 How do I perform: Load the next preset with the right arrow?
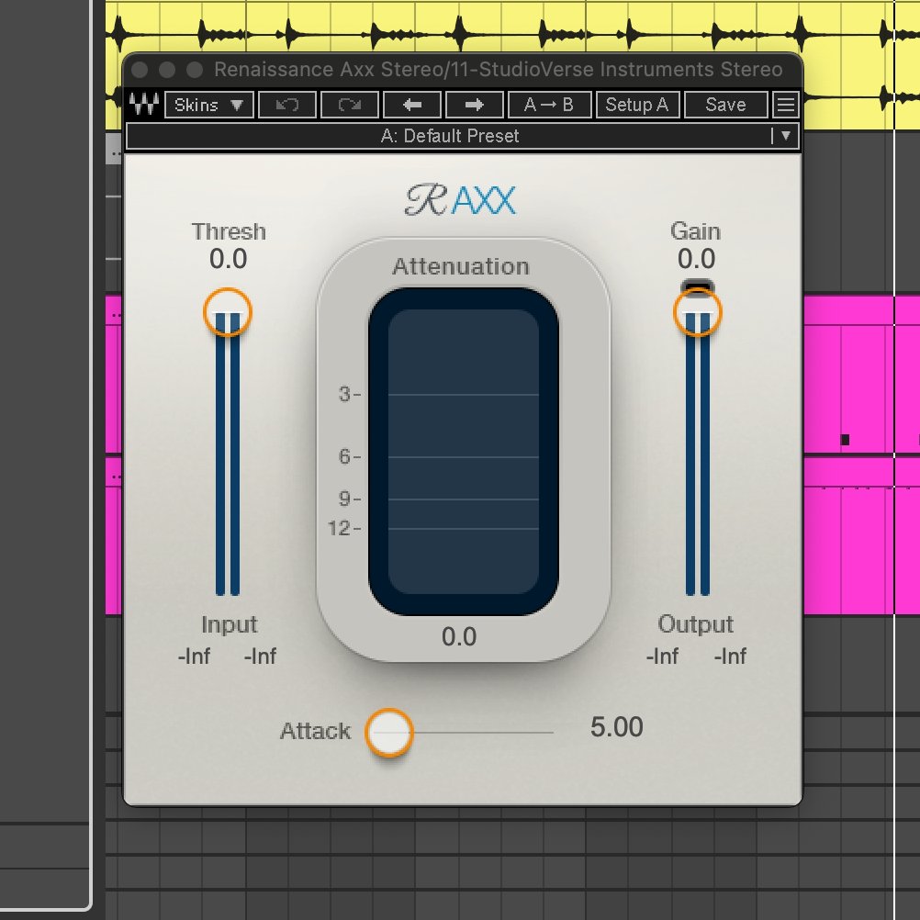475,104
